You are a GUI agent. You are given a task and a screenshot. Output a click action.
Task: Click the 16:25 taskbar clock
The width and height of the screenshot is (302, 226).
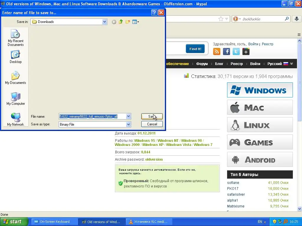(x=294, y=222)
